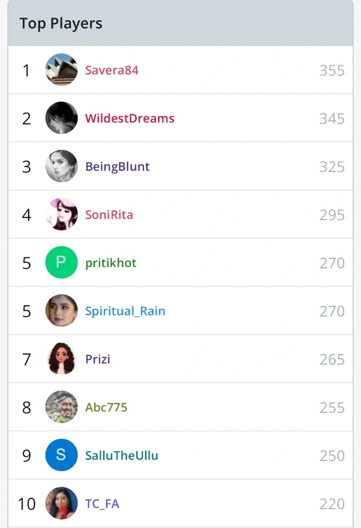361x528 pixels.
Task: Visit BeingBlunt's profile link
Action: pyautogui.click(x=117, y=167)
